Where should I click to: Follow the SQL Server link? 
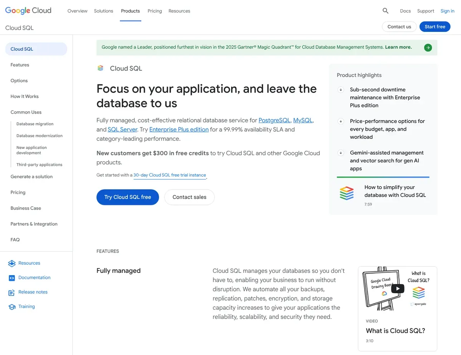122,129
